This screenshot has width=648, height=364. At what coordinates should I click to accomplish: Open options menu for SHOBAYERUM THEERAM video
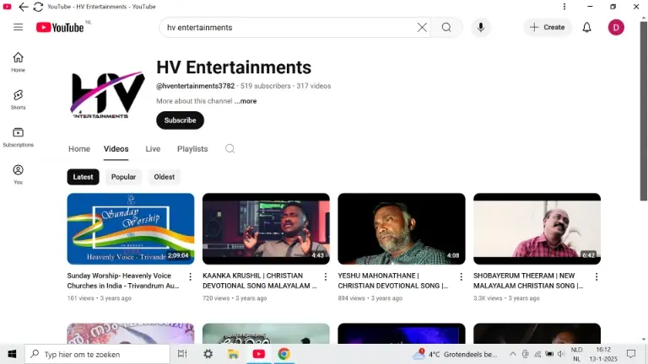click(x=597, y=276)
